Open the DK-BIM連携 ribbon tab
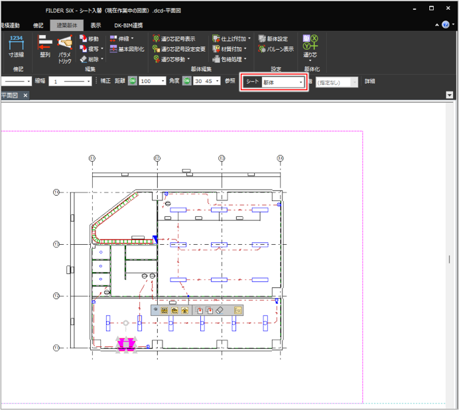Screen dimensions: 459x410 [128, 25]
